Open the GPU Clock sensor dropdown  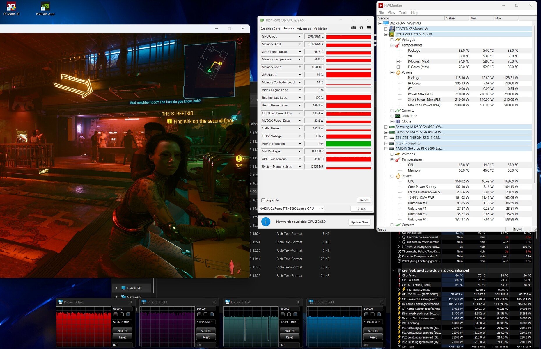point(299,36)
